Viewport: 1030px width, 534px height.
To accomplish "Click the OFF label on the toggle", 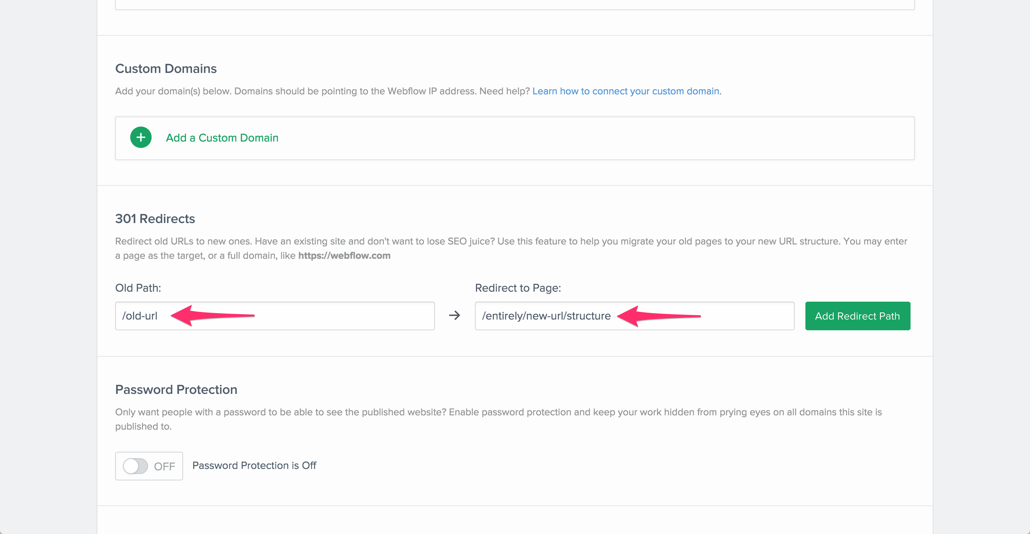I will (x=165, y=466).
